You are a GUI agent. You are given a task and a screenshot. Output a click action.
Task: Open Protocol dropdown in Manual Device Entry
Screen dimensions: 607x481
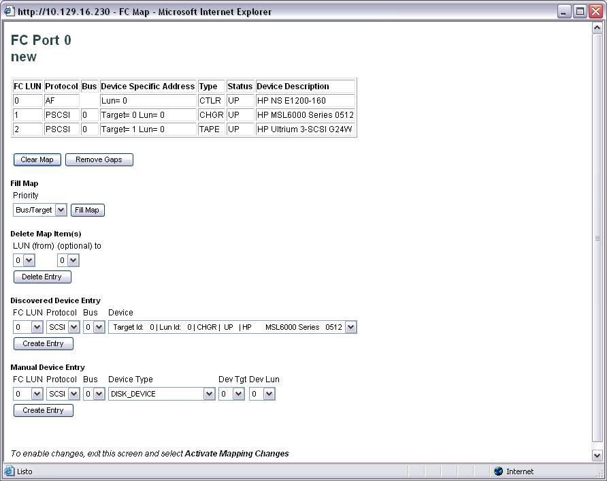click(63, 394)
